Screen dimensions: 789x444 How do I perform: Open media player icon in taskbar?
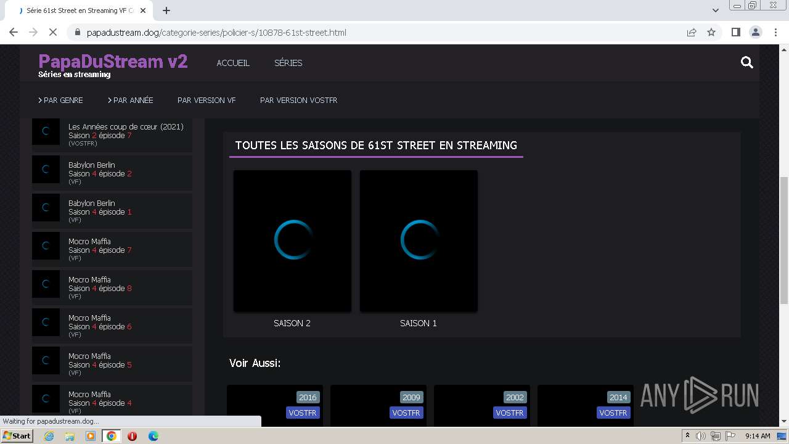(x=91, y=436)
